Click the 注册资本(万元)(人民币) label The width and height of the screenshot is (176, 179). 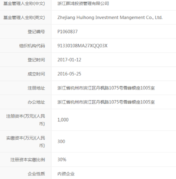pos(26,120)
